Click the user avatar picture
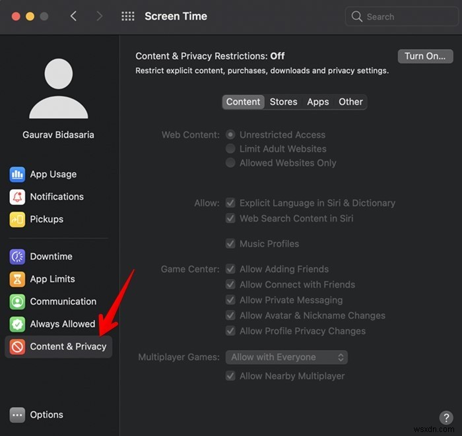This screenshot has height=436, width=462. (x=58, y=88)
